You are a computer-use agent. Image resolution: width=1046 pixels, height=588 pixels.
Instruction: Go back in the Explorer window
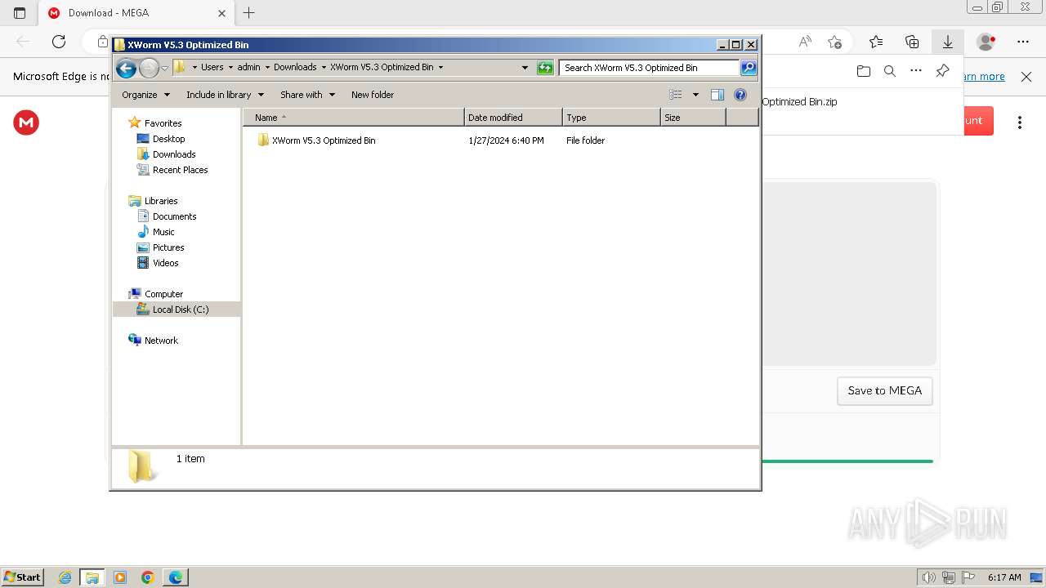126,68
